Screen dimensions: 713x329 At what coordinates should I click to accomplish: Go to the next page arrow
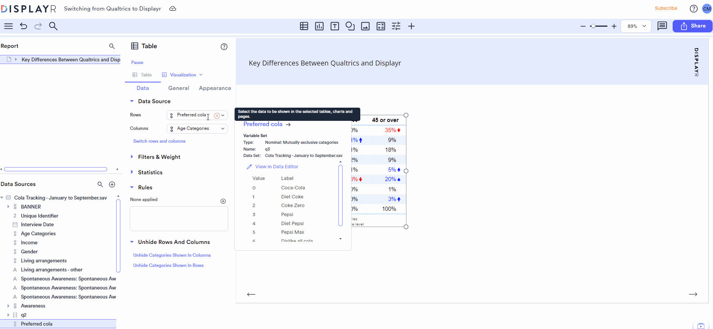coord(693,294)
